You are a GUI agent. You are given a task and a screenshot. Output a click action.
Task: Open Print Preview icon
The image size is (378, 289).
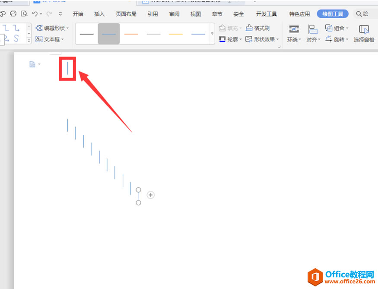[x=24, y=14]
